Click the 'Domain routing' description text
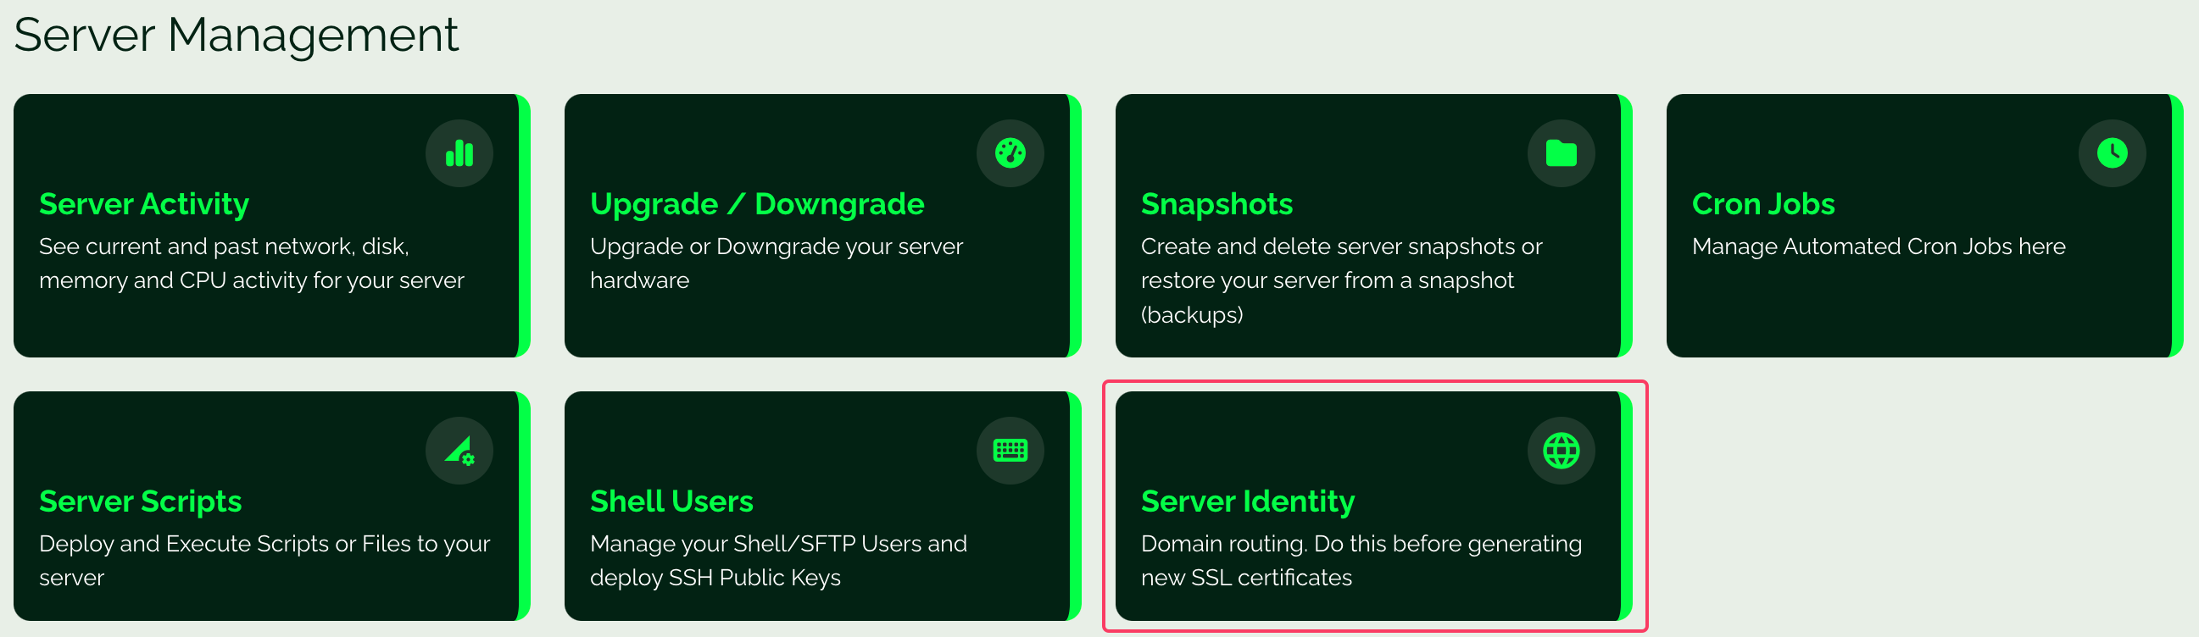2199x637 pixels. (1361, 560)
